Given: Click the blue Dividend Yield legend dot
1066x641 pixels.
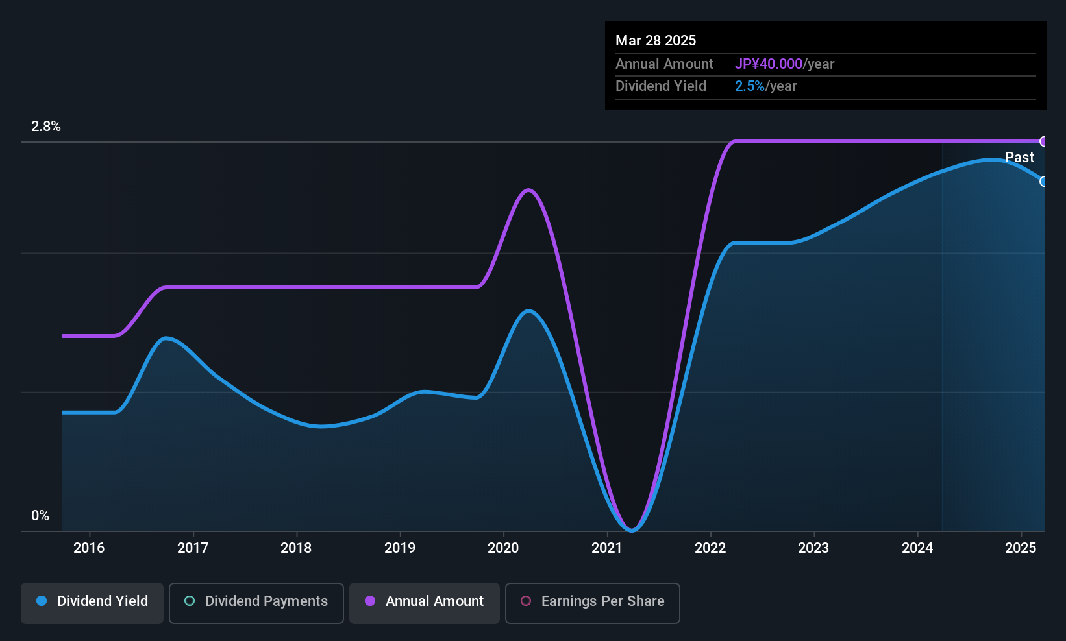Looking at the screenshot, I should pos(42,601).
